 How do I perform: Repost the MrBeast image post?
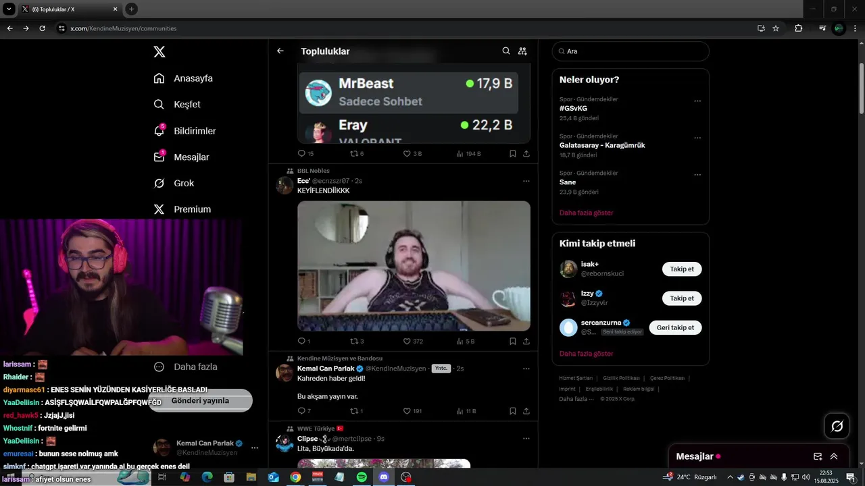(357, 154)
